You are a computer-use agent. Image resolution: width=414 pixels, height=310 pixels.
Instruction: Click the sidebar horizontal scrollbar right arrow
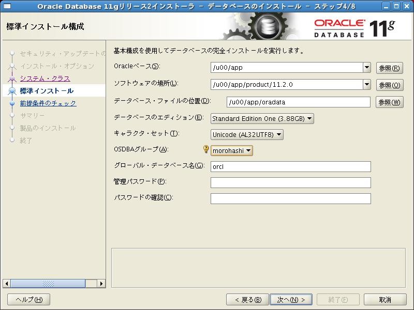[101, 283]
